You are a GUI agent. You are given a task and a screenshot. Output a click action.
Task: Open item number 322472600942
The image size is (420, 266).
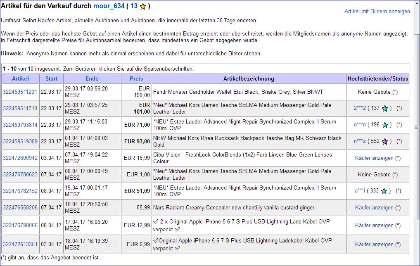pyautogui.click(x=20, y=158)
